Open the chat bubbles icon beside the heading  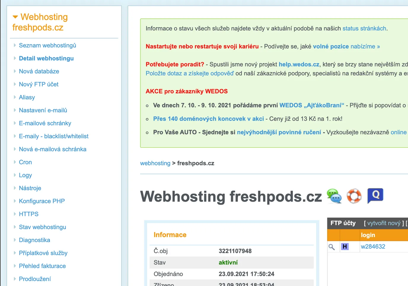(x=334, y=196)
